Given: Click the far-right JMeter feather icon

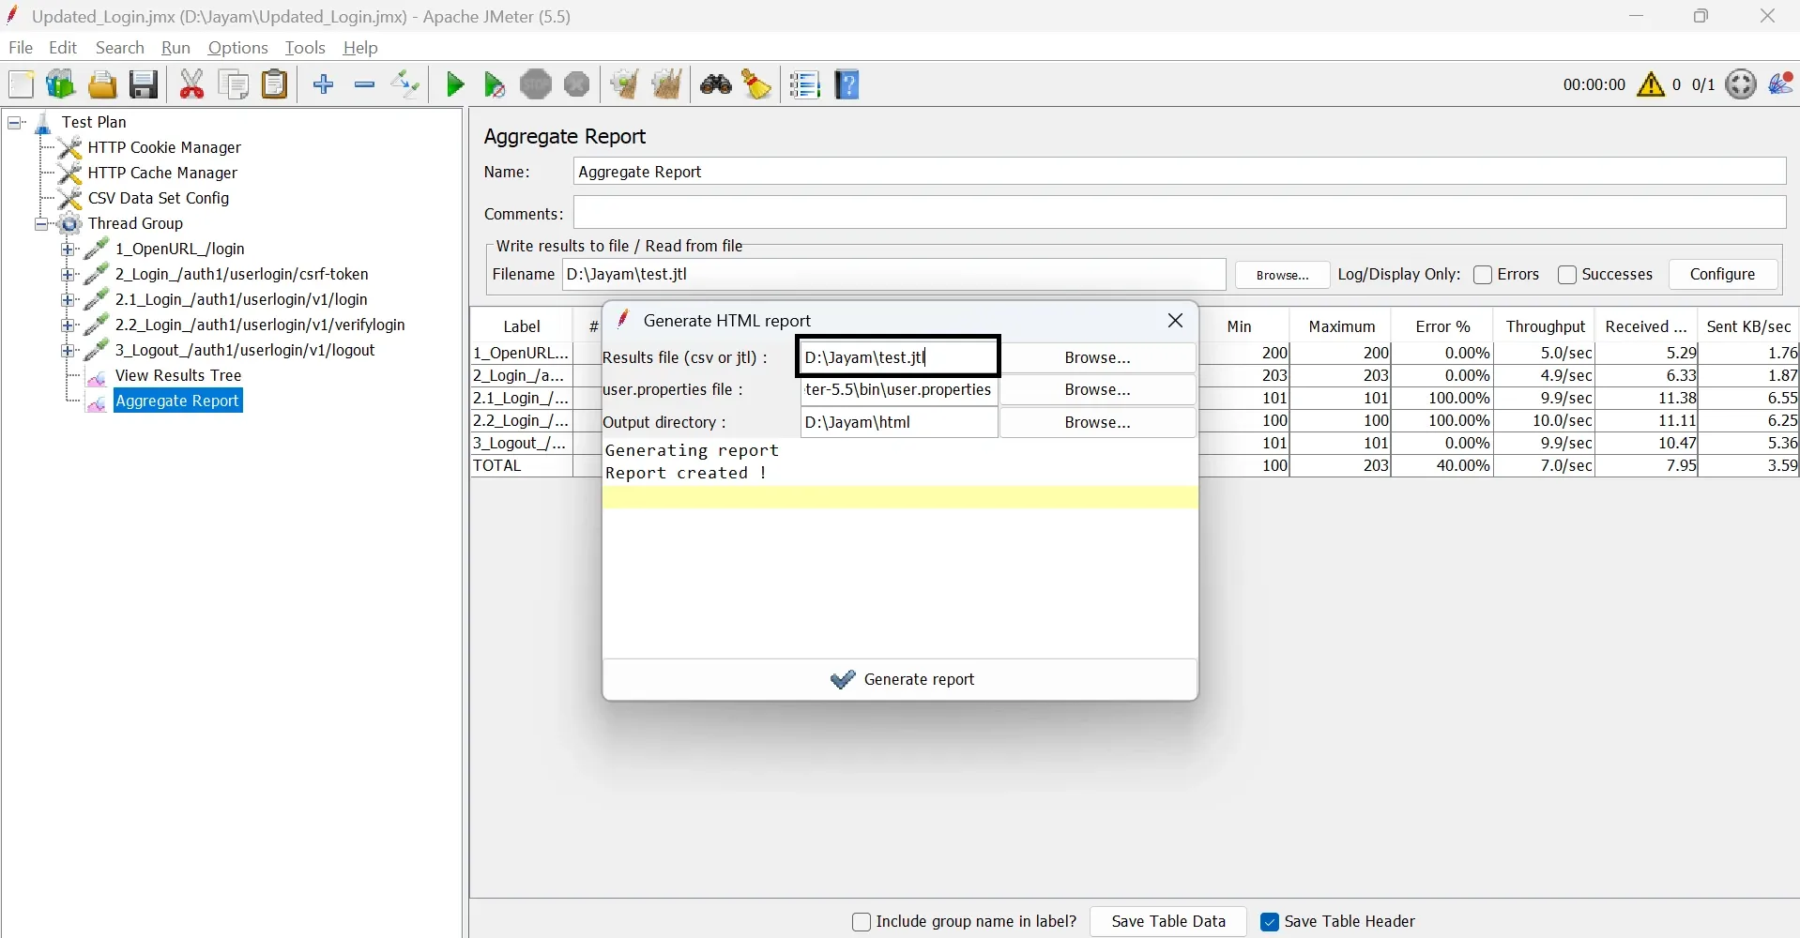Looking at the screenshot, I should click(x=1781, y=84).
